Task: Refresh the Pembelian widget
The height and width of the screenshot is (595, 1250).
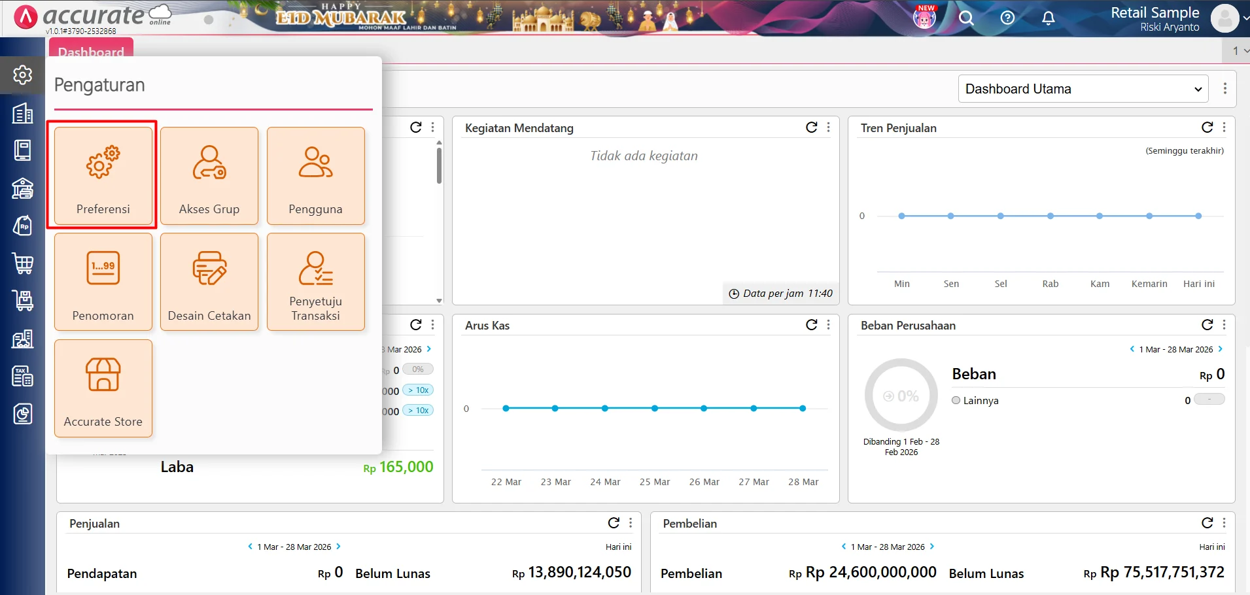Action: click(x=1207, y=523)
